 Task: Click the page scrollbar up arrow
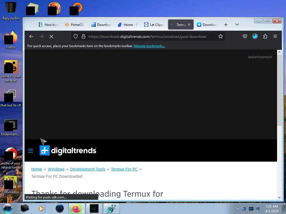coord(279,52)
